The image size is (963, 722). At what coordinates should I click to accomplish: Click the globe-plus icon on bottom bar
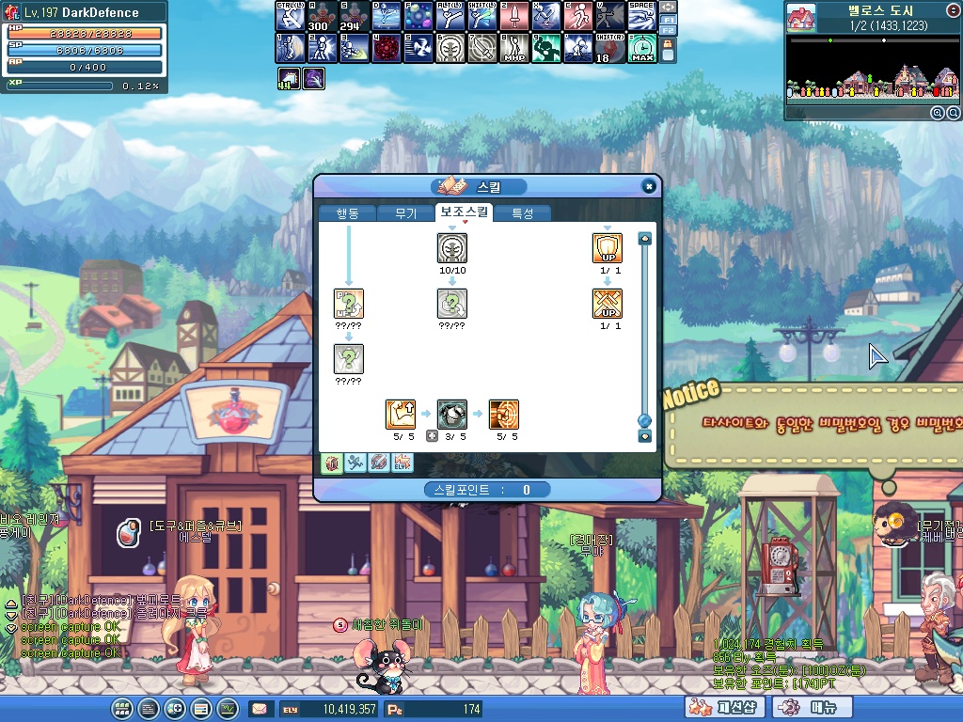click(x=175, y=709)
